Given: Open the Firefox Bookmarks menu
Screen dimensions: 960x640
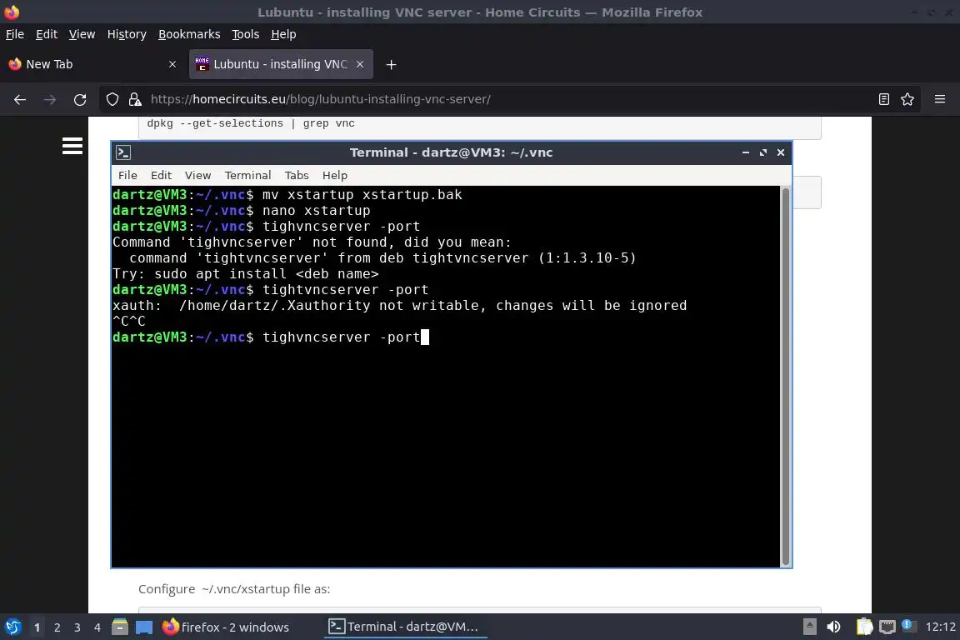Looking at the screenshot, I should [x=189, y=34].
